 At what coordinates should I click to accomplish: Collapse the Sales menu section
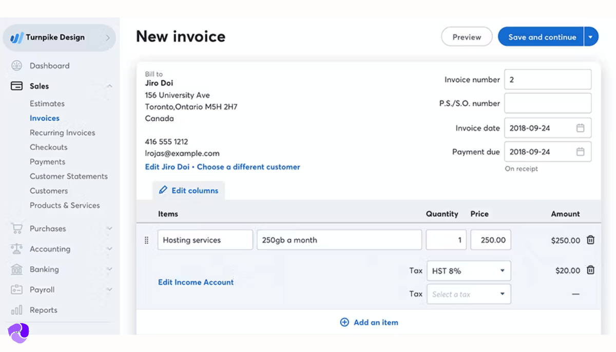pos(109,86)
